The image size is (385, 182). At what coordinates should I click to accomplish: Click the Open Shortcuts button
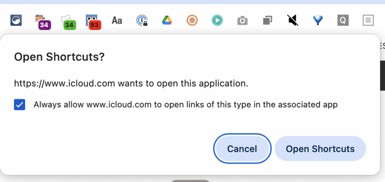tap(320, 149)
